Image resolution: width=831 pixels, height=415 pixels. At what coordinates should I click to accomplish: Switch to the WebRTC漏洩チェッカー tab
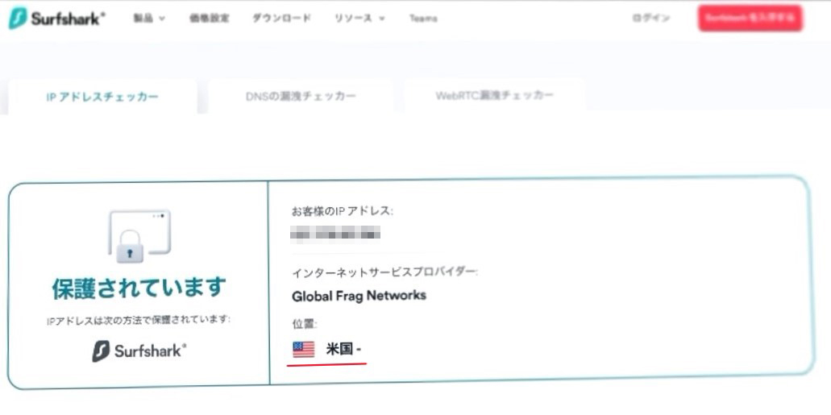click(494, 95)
